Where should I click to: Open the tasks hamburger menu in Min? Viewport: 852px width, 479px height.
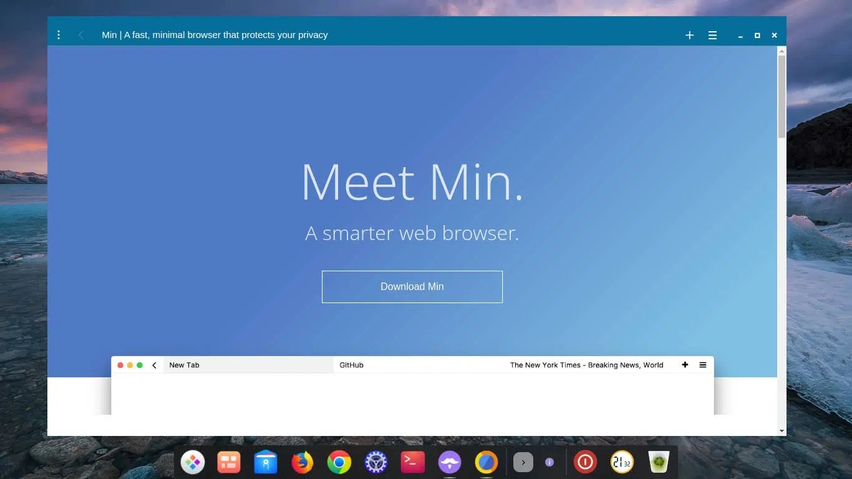pyautogui.click(x=712, y=35)
